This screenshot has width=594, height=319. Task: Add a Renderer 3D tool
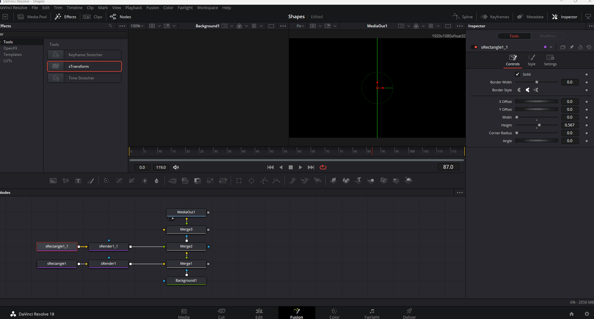point(408,180)
